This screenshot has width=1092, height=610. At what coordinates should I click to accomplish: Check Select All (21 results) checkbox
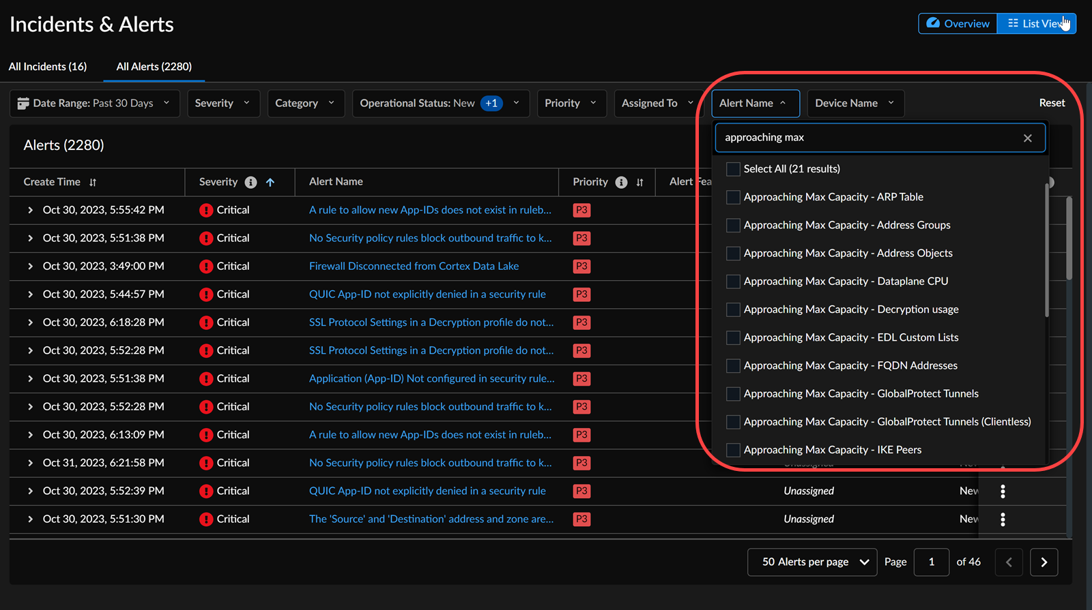(733, 169)
